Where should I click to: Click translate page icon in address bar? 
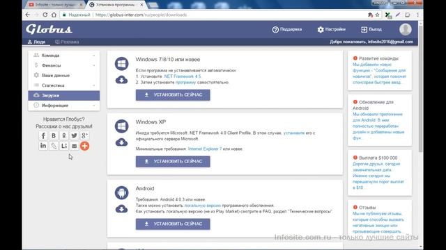pos(370,15)
